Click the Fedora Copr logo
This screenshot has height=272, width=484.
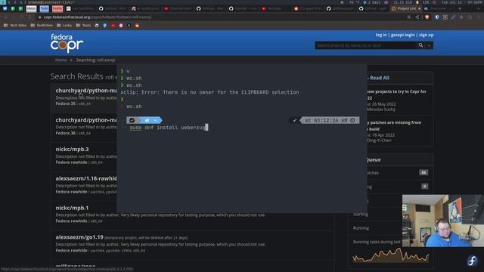click(x=67, y=43)
